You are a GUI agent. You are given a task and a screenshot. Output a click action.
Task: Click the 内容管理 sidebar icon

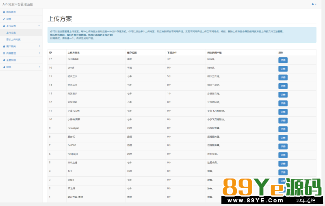4,53
